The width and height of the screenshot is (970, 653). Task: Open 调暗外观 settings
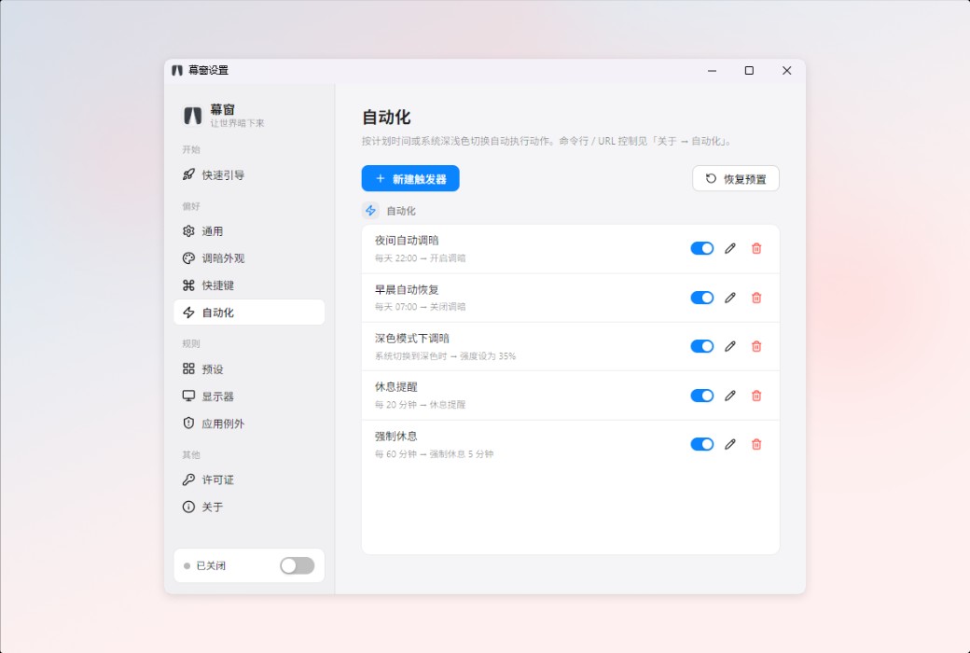(x=249, y=258)
